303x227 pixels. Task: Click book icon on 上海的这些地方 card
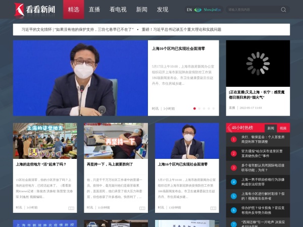tap(71, 208)
